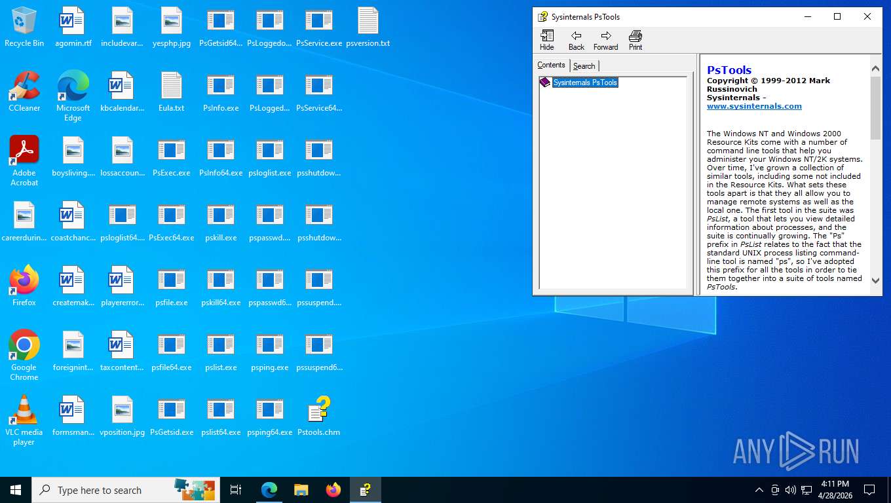Open the network status tray icon

click(x=806, y=490)
